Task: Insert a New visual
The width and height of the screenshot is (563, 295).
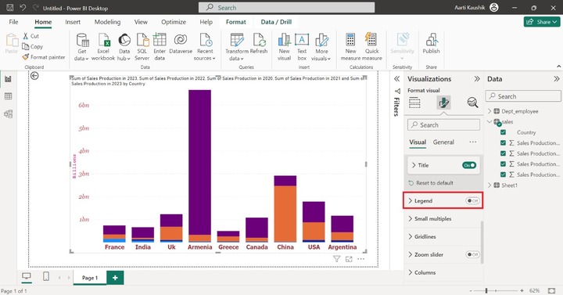Action: click(284, 47)
